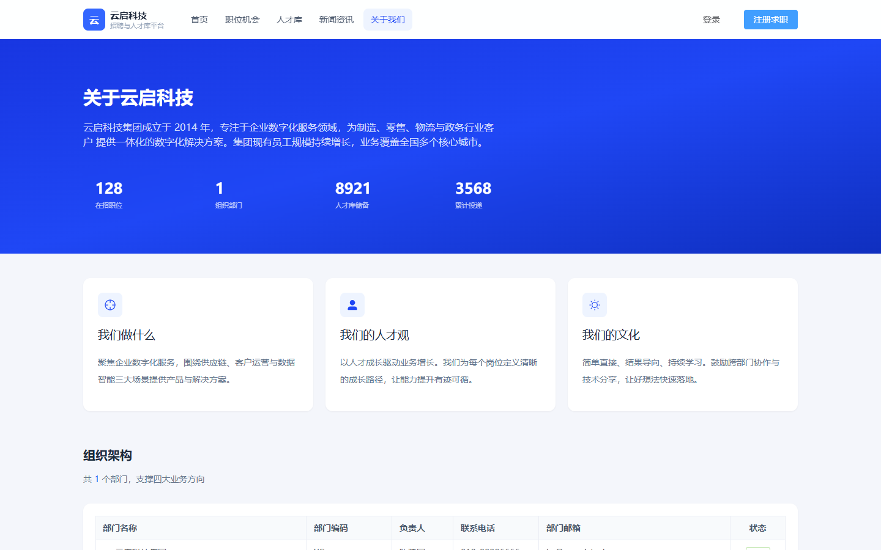
Task: Select the 关于我们 navigation tab
Action: pos(388,20)
